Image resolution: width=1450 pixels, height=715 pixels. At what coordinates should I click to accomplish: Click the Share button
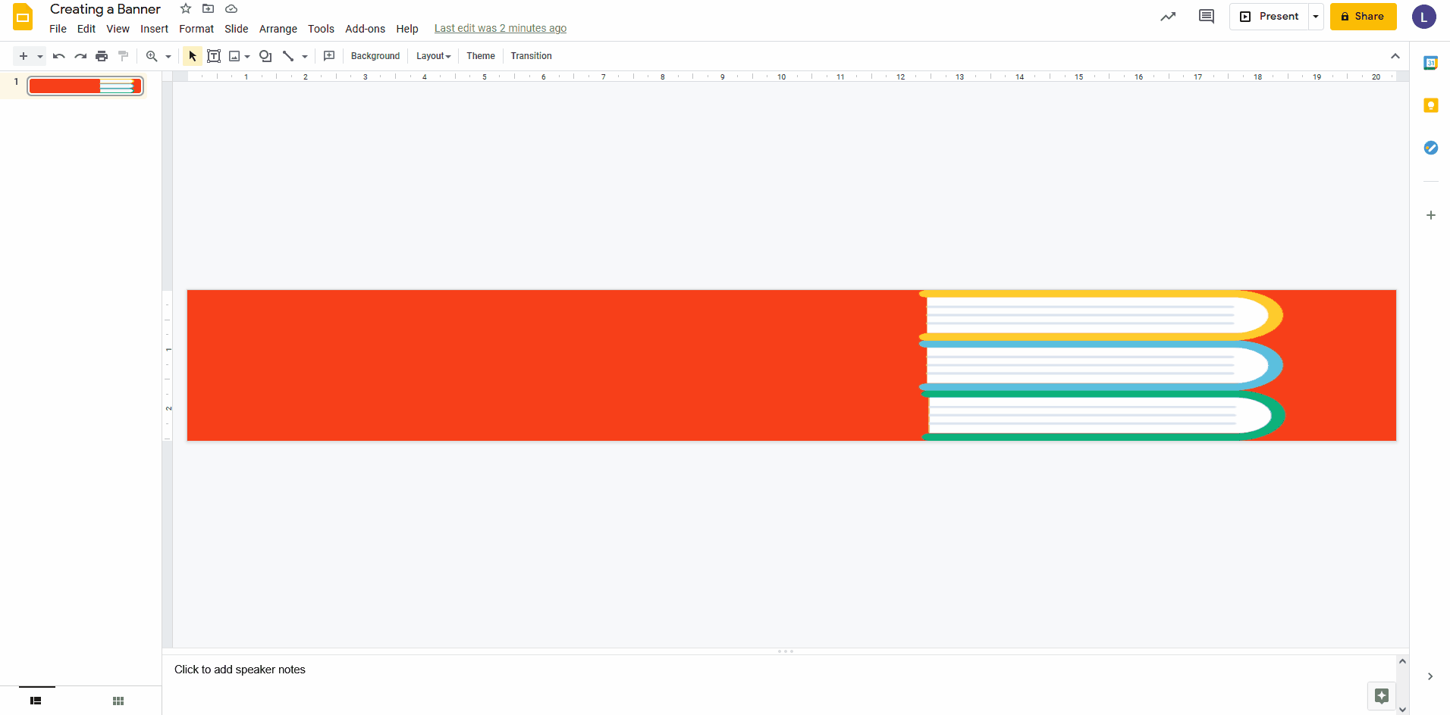pos(1363,16)
